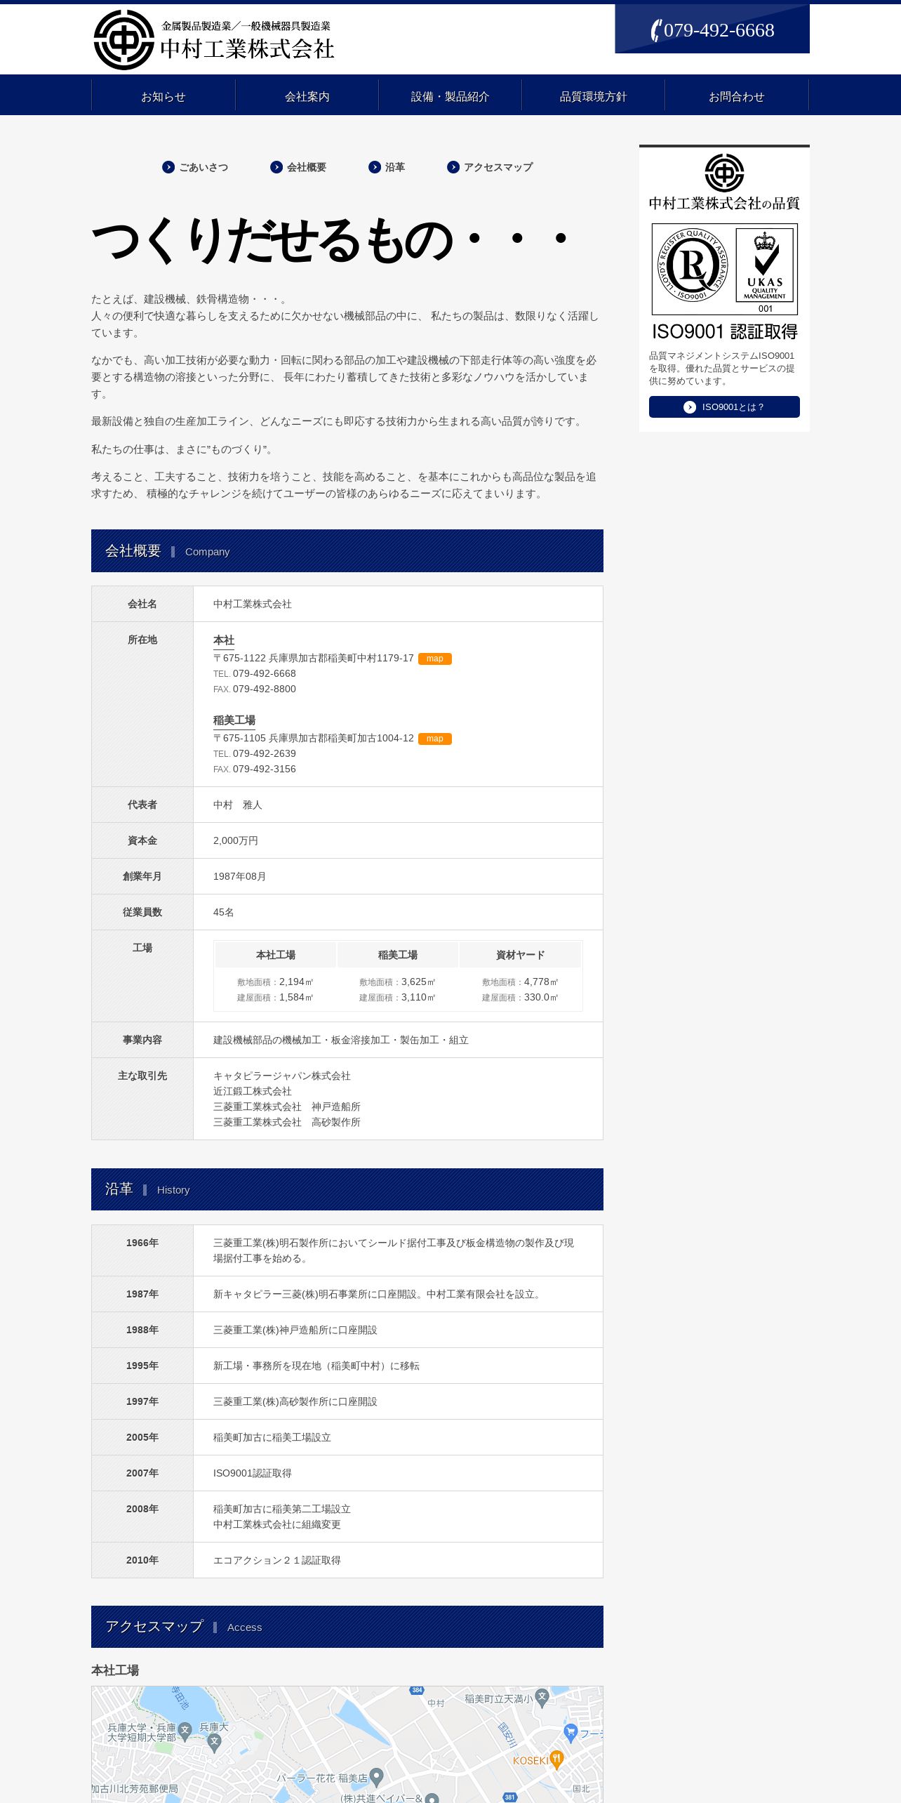The image size is (901, 1803).
Task: Click the blue shopping cart marker on map
Action: pyautogui.click(x=570, y=1733)
